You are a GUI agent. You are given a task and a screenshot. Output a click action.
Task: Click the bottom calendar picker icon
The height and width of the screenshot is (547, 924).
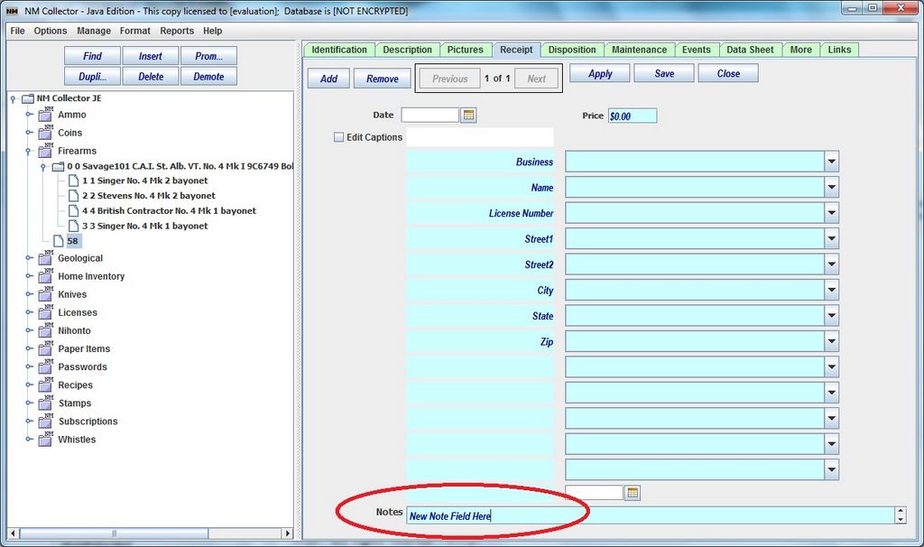[633, 493]
